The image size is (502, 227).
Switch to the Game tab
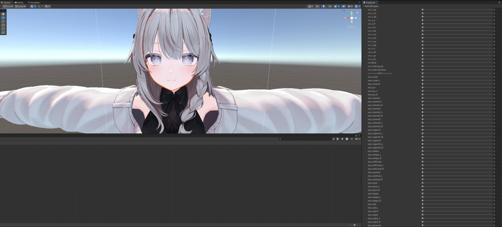click(19, 2)
